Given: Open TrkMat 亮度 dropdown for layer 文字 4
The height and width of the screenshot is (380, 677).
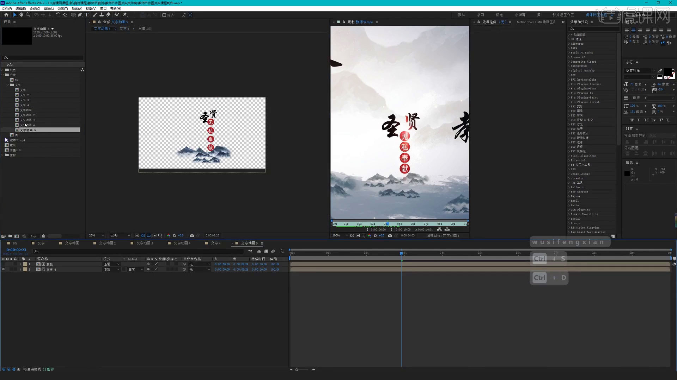Looking at the screenshot, I should 135,270.
